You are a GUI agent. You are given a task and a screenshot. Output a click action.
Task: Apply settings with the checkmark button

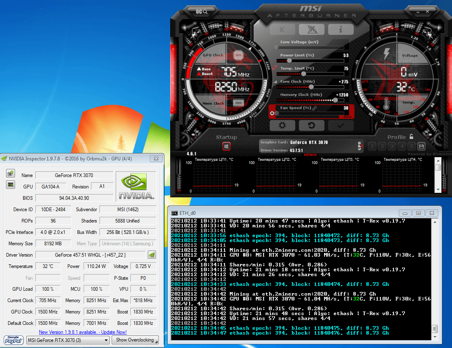coord(341,125)
